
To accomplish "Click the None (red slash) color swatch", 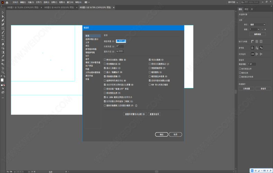I will coord(4,85).
